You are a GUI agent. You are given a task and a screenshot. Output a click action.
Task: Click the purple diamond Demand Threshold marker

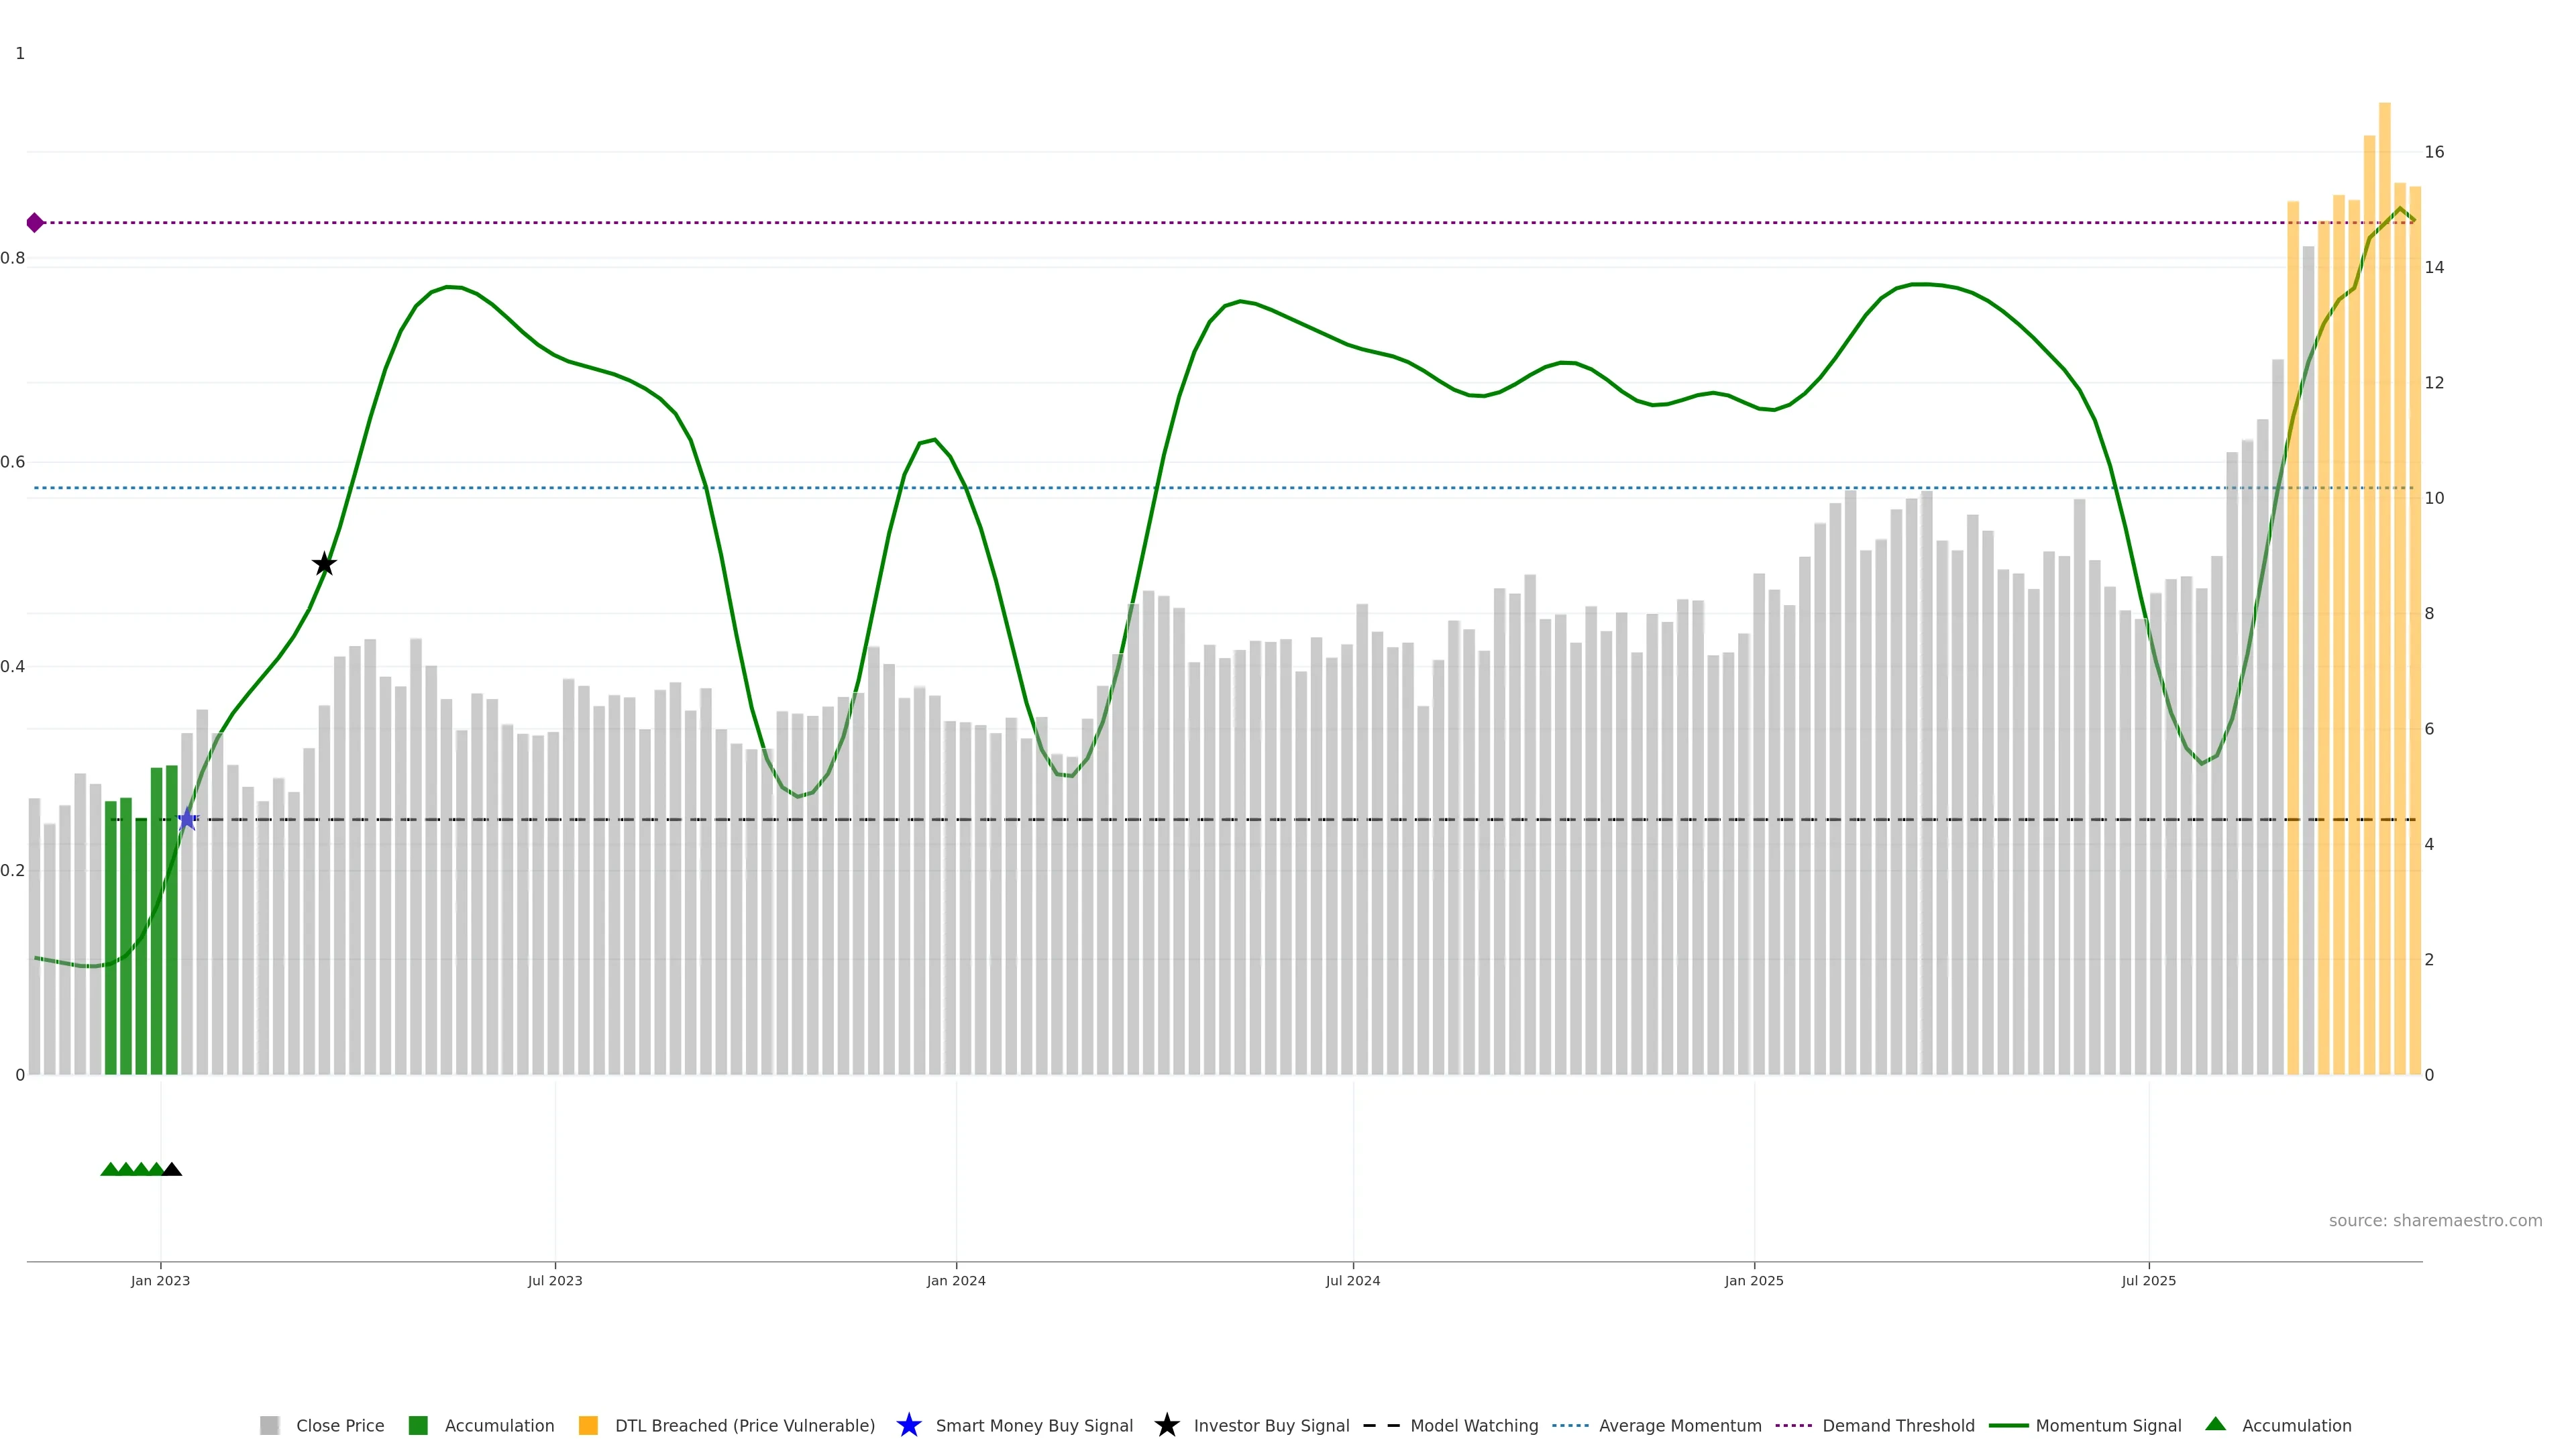point(35,222)
